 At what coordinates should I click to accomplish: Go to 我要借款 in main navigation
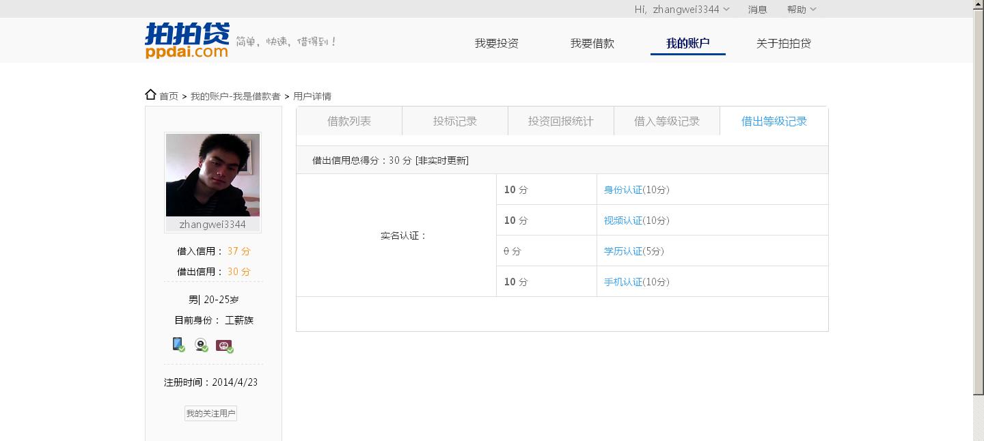(x=592, y=43)
